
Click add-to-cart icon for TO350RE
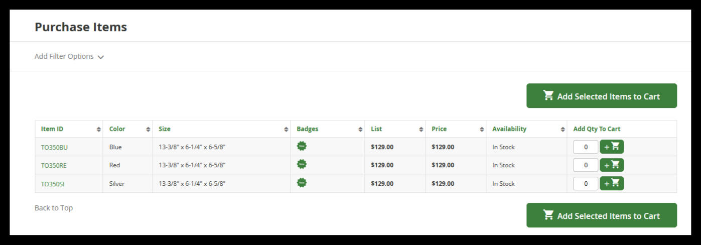[612, 165]
